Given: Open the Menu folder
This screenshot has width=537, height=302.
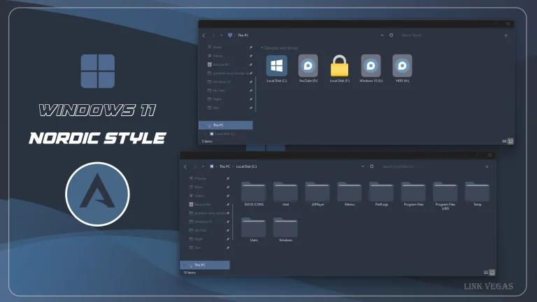Looking at the screenshot, I should pos(350,194).
